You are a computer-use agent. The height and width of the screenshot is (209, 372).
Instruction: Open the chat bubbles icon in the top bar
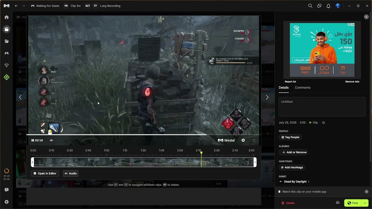click(319, 6)
